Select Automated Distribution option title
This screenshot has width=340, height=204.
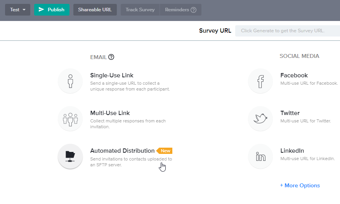122,151
